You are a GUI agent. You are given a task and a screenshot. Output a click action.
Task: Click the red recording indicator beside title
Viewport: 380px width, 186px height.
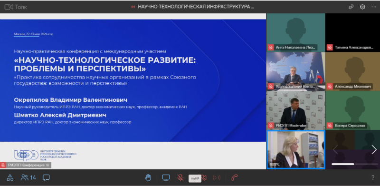point(133,7)
